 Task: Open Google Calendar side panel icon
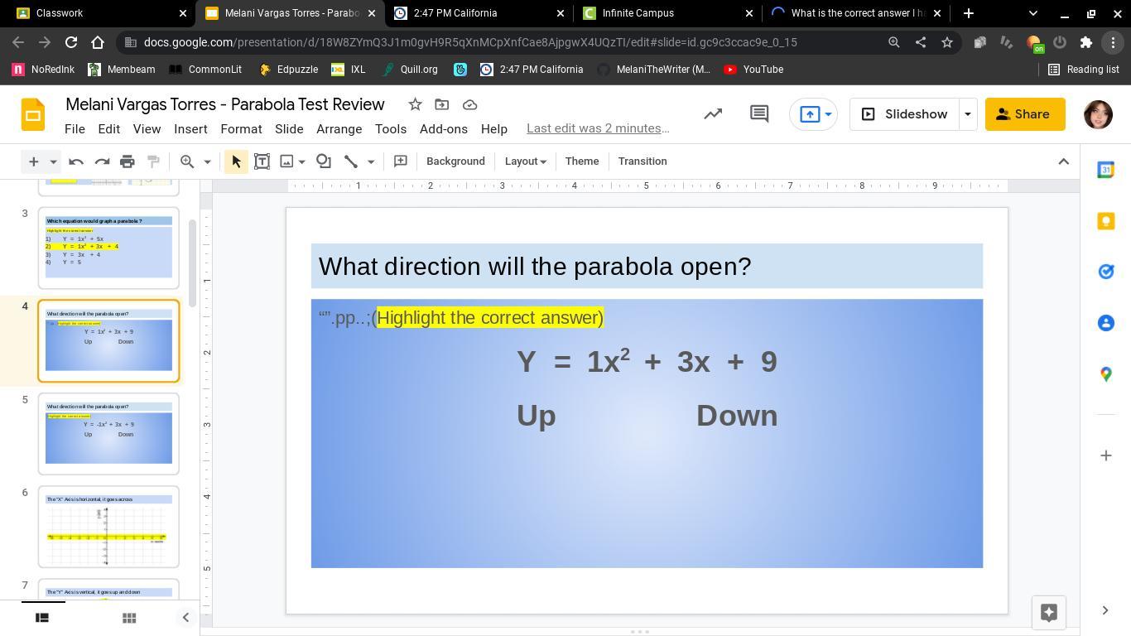[x=1106, y=170]
